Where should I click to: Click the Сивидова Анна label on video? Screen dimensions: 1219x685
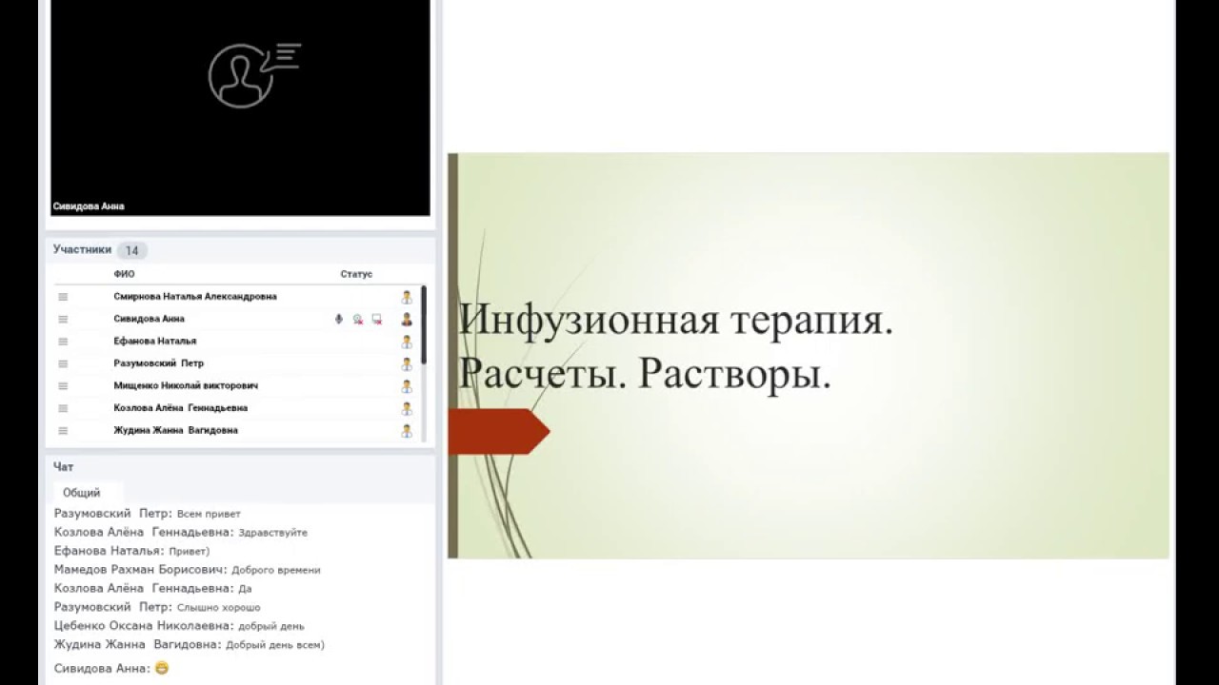click(x=89, y=206)
